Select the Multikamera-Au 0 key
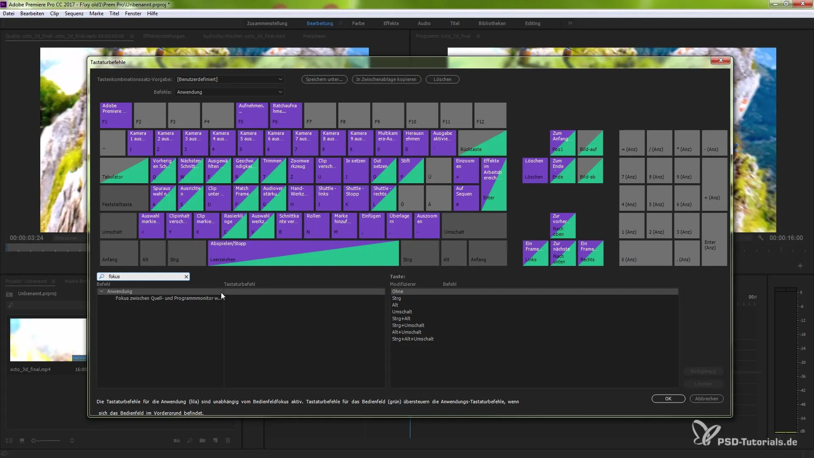 pos(388,143)
